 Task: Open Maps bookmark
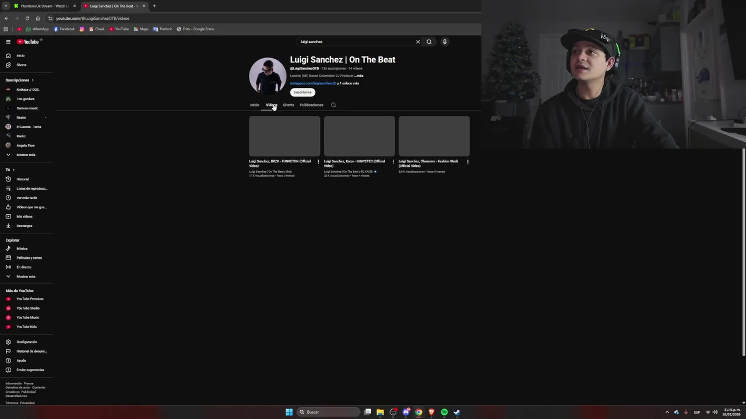141,29
